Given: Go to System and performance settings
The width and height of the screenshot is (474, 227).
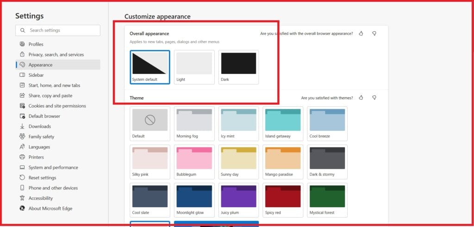Looking at the screenshot, I should point(53,167).
